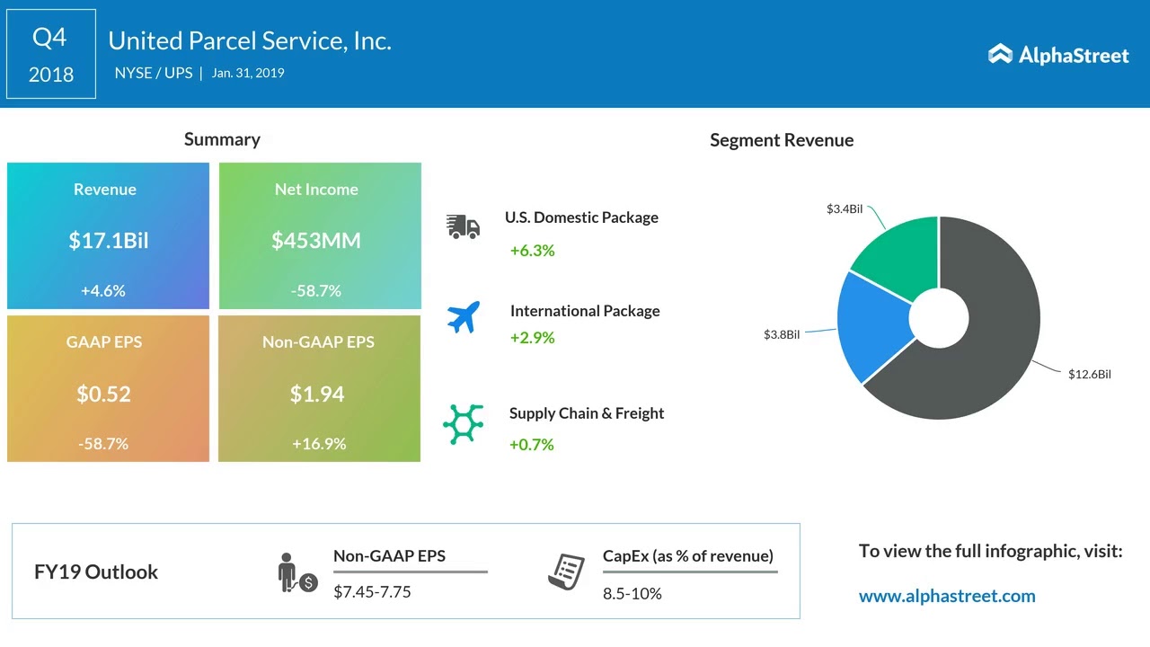Select the Non-GAAP EPS $1.94 card

coord(319,389)
